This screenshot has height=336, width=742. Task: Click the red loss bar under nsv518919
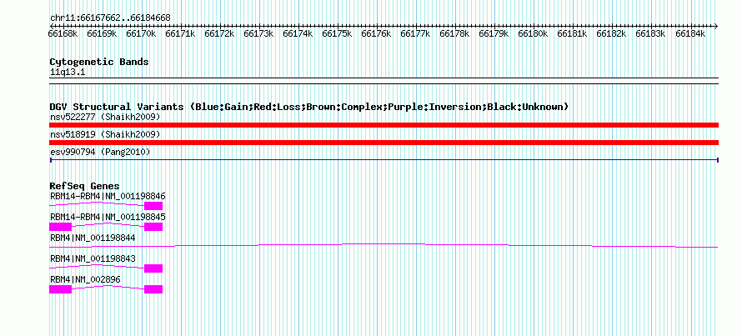click(x=384, y=143)
